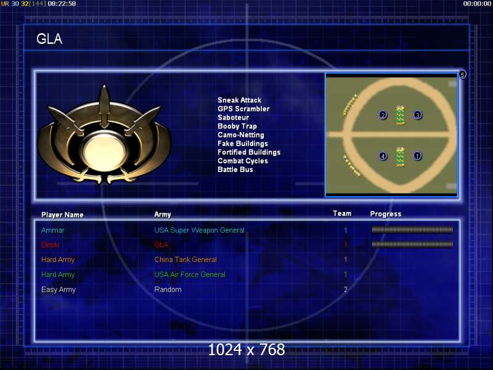Image resolution: width=493 pixels, height=370 pixels.
Task: Click the golden GLA faction emblem
Action: 104,134
